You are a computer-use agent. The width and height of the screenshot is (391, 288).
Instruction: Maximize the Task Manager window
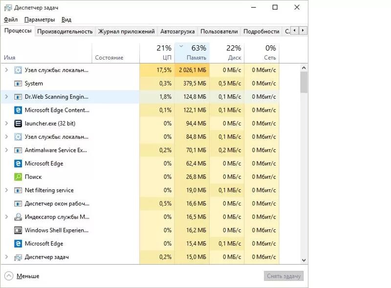(275, 7)
